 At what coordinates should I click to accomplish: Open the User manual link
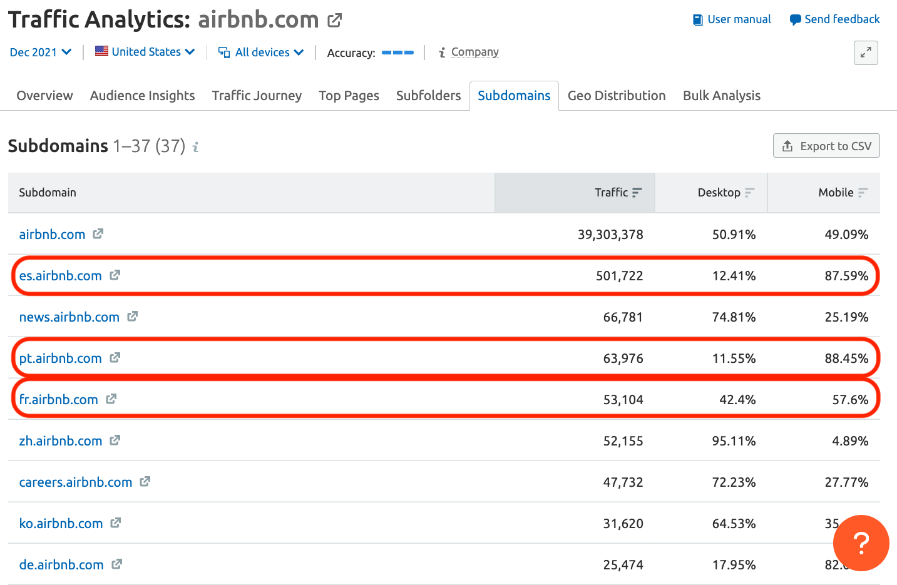click(739, 19)
